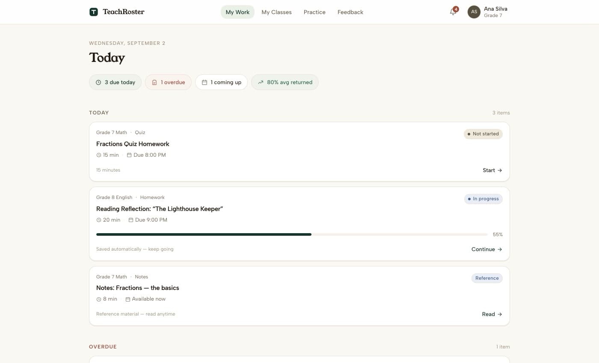Open 'Reading Reflection: The Lighthouse Keeper' title
This screenshot has height=363, width=599.
[x=160, y=209]
